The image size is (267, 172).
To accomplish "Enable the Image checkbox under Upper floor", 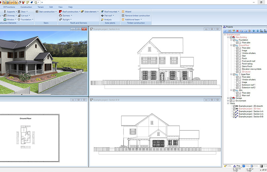I will tap(237, 82).
